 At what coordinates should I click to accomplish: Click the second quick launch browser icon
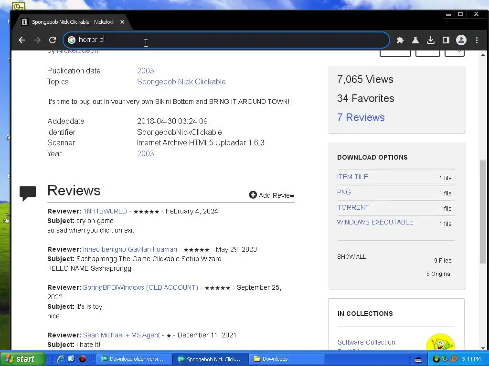(x=72, y=359)
